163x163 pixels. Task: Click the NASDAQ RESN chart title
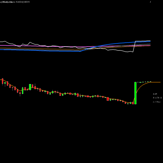pyautogui.click(x=23, y=2)
